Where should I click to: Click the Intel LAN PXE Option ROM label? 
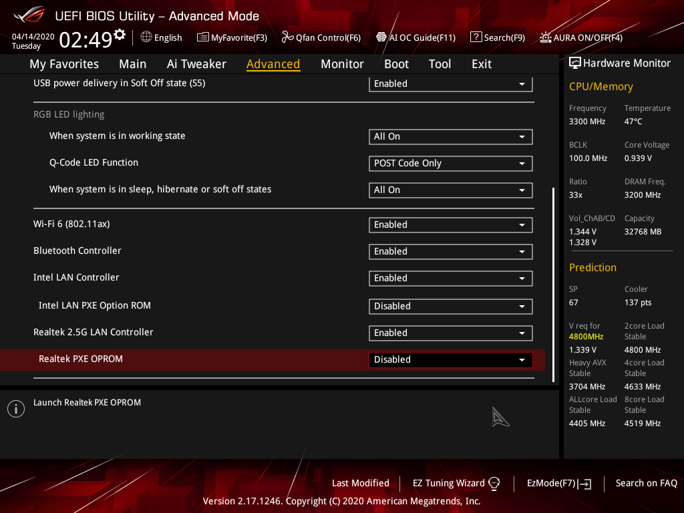click(x=95, y=305)
